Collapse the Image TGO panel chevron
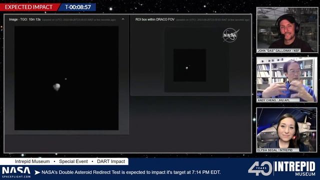The image size is (320, 180). tap(123, 19)
